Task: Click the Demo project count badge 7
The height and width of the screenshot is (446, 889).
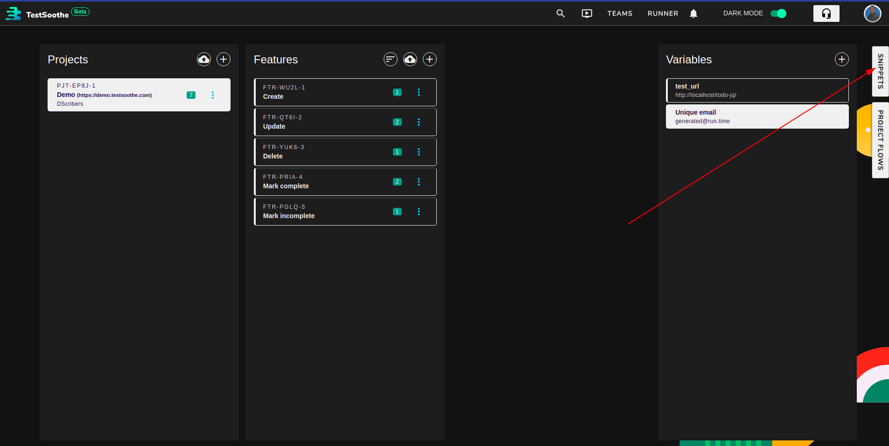Action: (191, 95)
